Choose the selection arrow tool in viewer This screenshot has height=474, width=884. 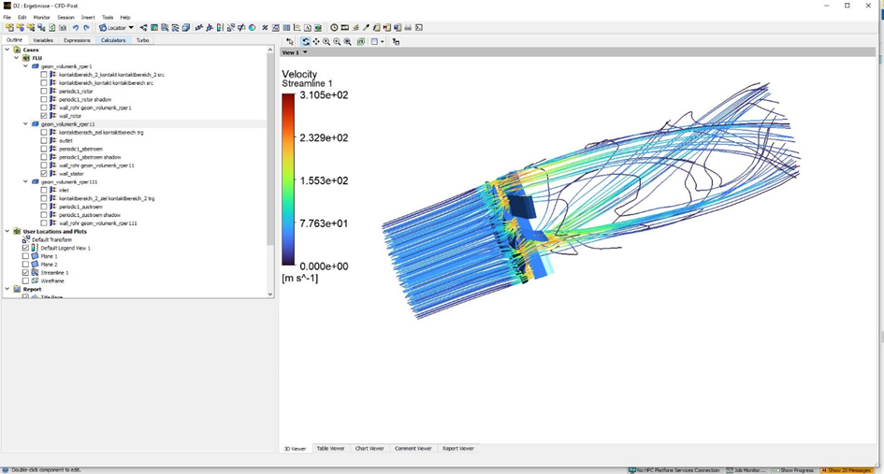coord(290,42)
